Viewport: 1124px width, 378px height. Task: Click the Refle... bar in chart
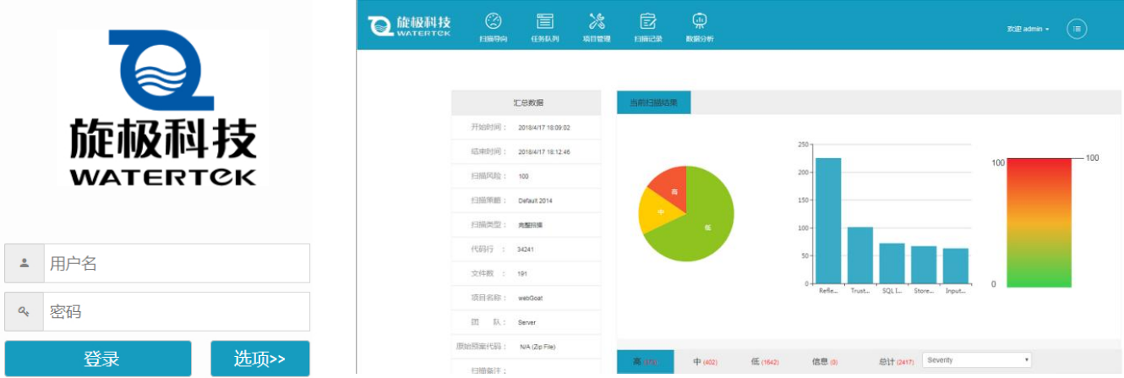(828, 221)
